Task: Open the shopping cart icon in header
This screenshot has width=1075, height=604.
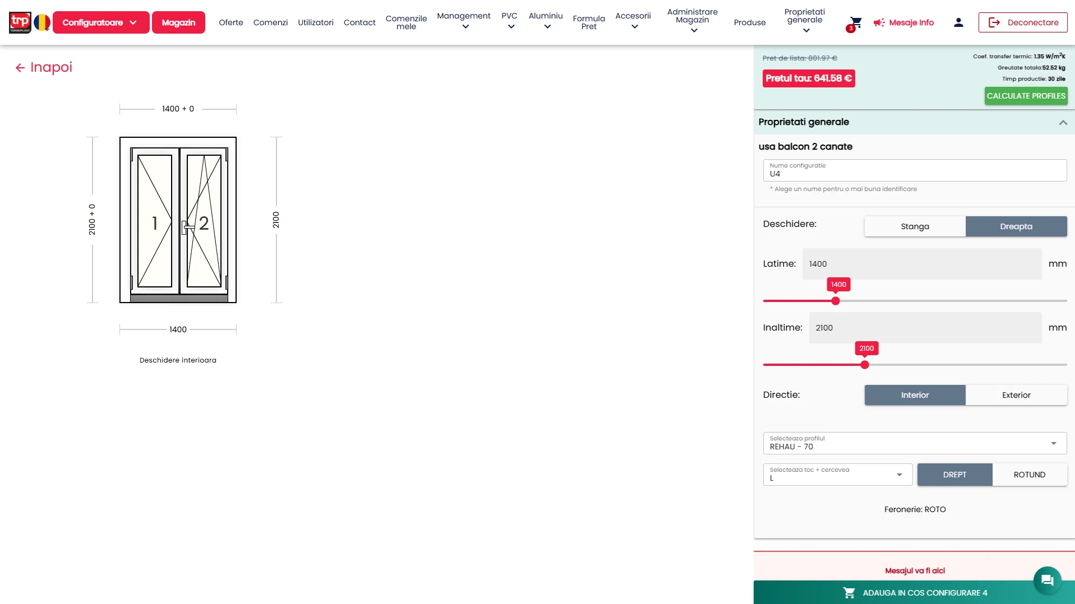Action: 855,22
